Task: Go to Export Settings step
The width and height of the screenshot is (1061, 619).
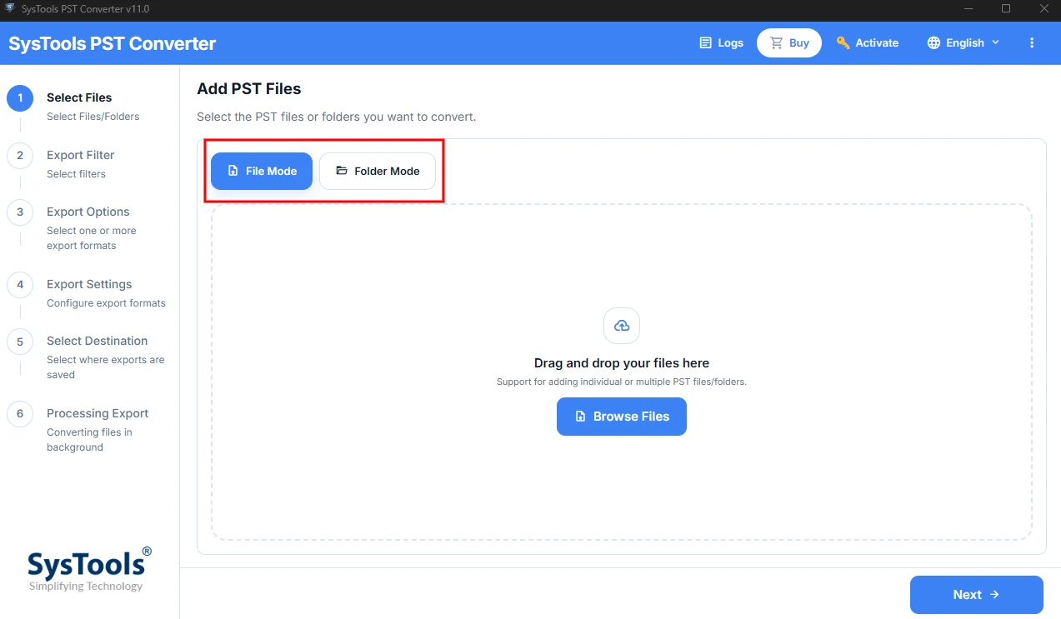Action: point(89,284)
